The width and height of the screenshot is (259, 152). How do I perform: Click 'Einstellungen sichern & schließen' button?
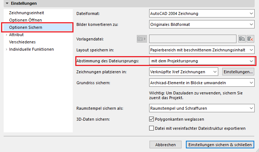pyautogui.click(x=220, y=145)
